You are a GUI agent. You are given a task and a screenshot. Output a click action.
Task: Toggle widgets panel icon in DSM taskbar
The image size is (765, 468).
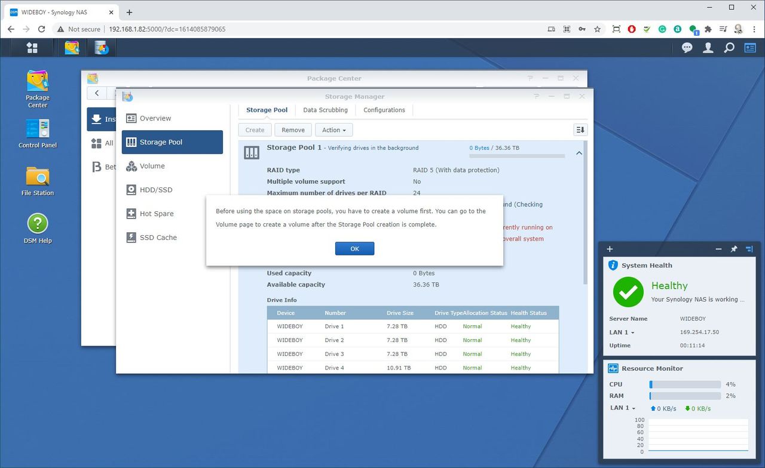(x=750, y=48)
